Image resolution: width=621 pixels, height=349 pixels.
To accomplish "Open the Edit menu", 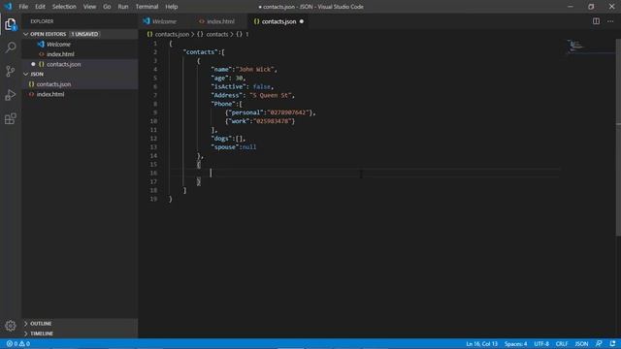I will (x=40, y=7).
